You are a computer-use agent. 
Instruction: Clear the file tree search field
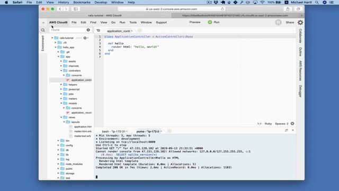[x=88, y=30]
